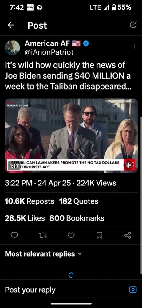Tap the eBay notification icon in the status bar

coord(30,8)
